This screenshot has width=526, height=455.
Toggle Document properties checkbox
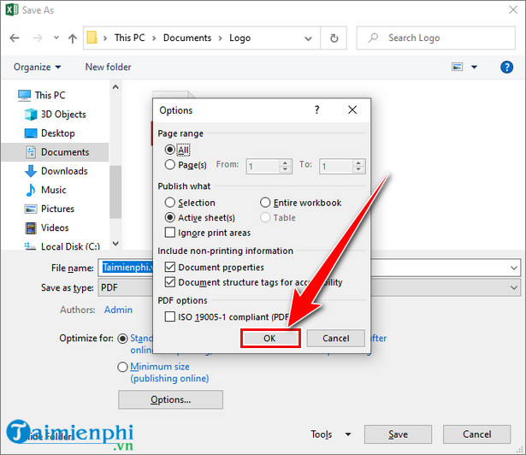click(170, 267)
